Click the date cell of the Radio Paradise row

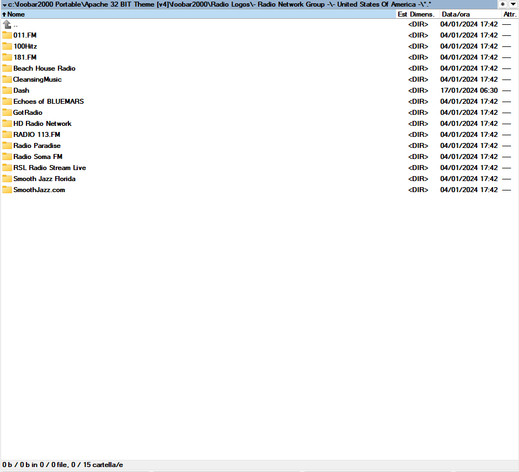[469, 145]
